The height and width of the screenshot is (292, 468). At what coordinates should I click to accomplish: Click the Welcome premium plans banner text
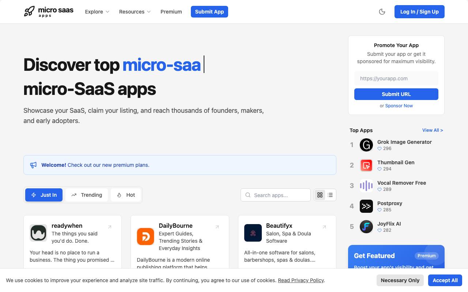[x=95, y=165]
